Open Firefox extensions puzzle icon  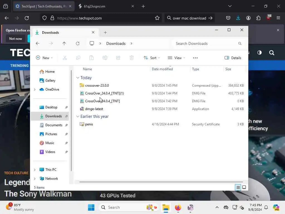(258, 18)
